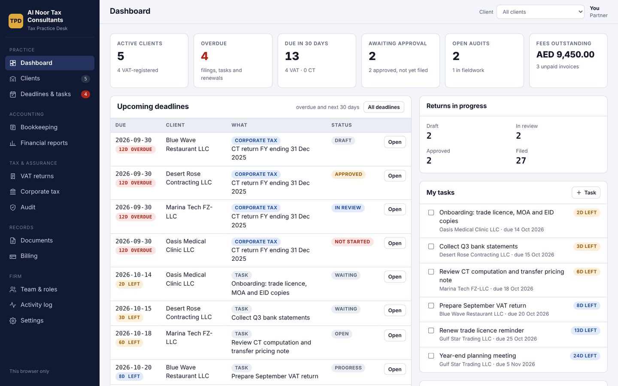This screenshot has width=618, height=386.
Task: Click the Clients building icon
Action: coord(13,78)
